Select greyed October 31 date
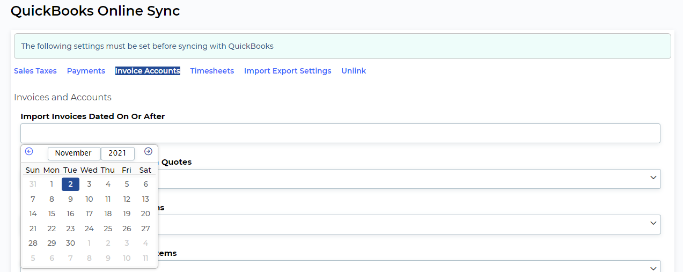Viewport: 683px width, 272px height. click(33, 184)
